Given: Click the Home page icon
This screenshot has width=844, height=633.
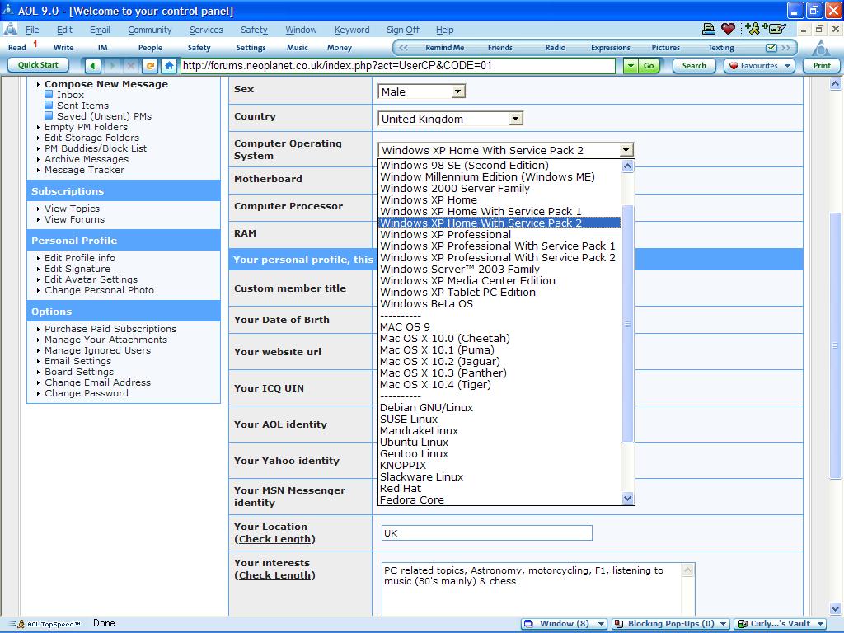Looking at the screenshot, I should click(169, 66).
